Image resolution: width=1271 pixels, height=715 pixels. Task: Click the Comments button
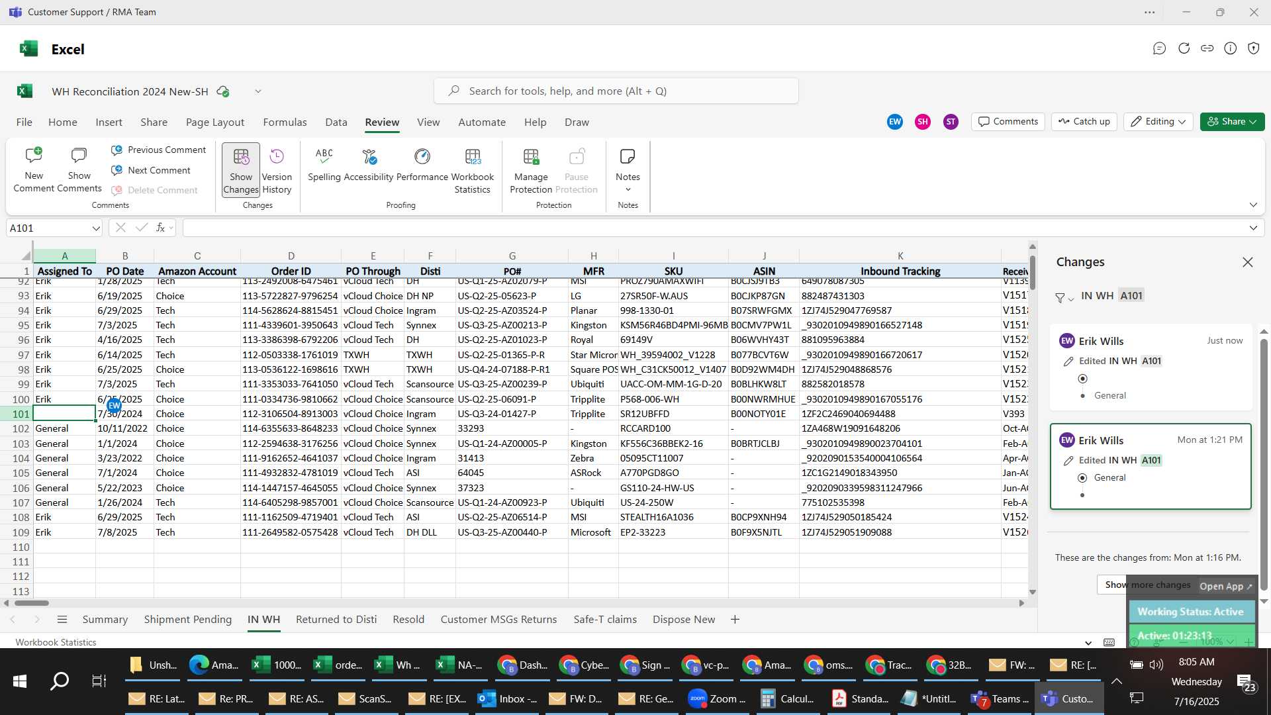coord(1008,122)
